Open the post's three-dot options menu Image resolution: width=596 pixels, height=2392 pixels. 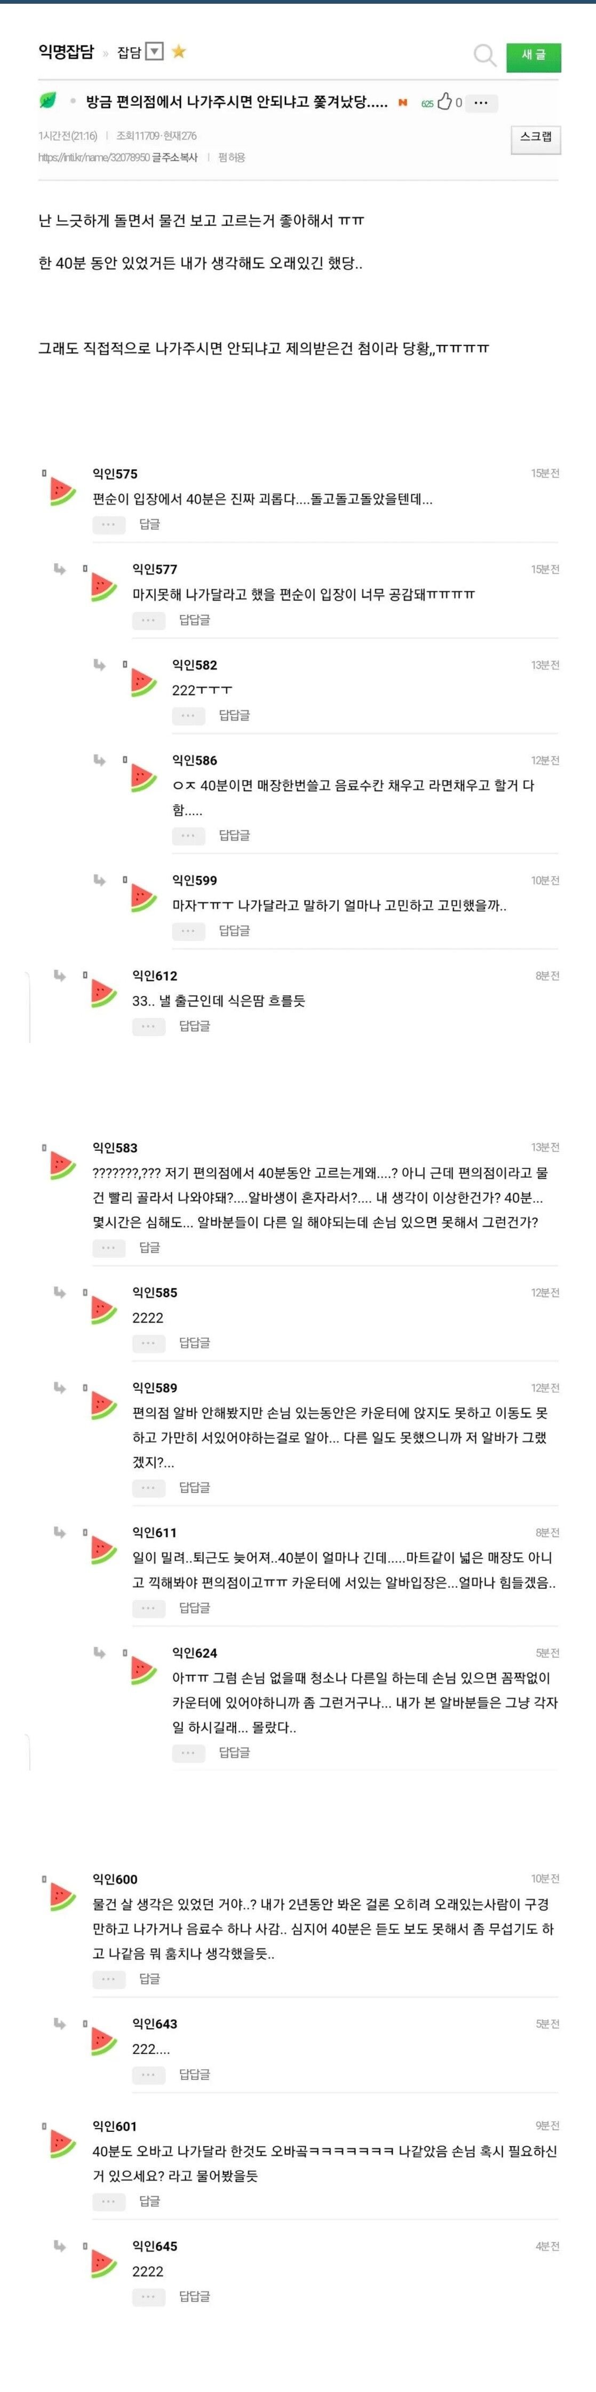tap(481, 103)
